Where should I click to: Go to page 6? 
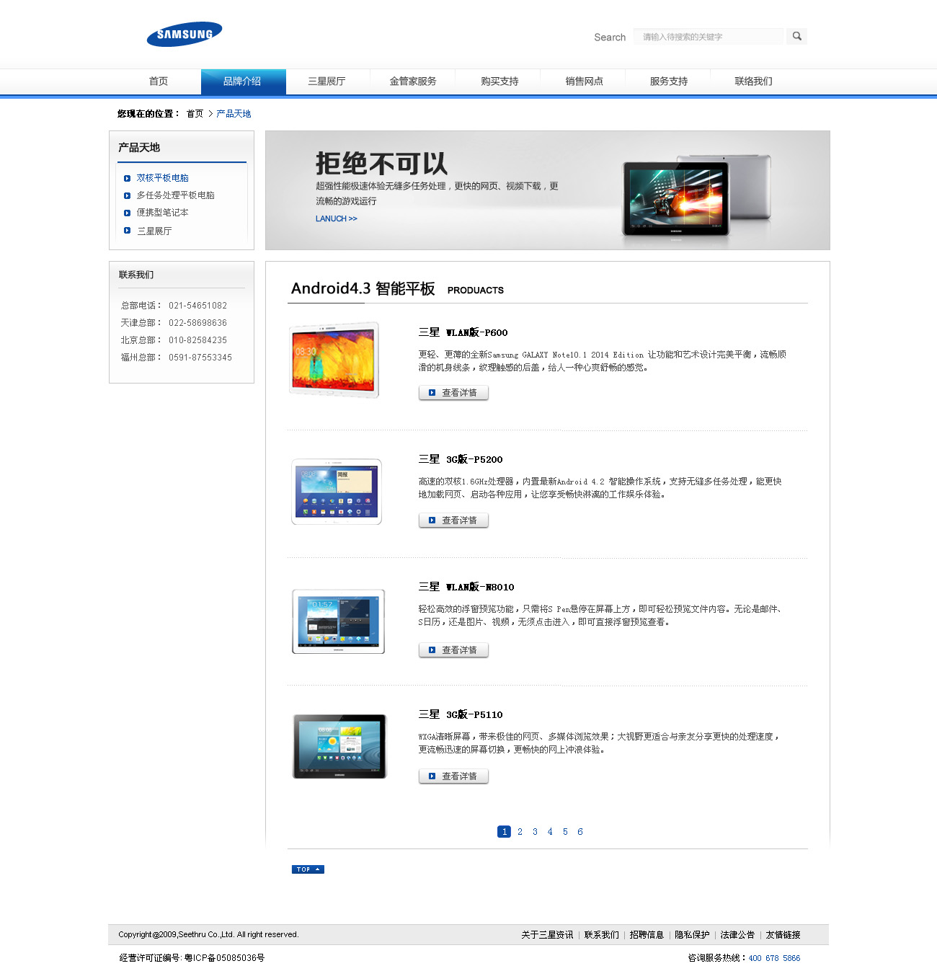(580, 832)
